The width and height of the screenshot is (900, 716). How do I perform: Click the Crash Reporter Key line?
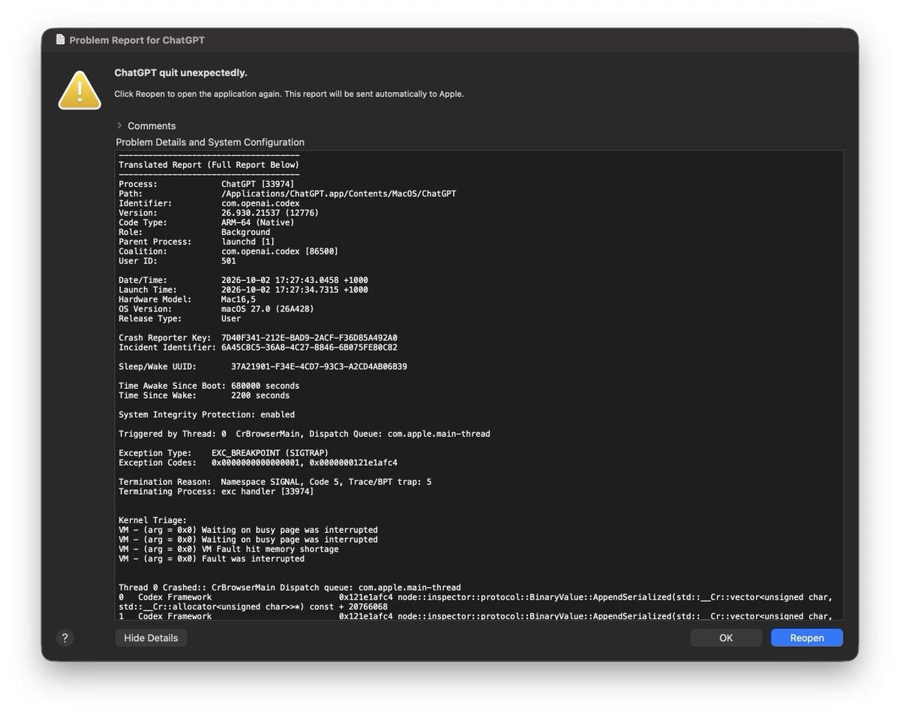coord(258,338)
